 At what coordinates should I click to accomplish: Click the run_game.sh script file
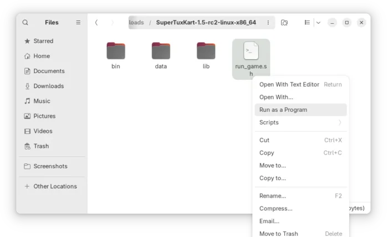[251, 51]
